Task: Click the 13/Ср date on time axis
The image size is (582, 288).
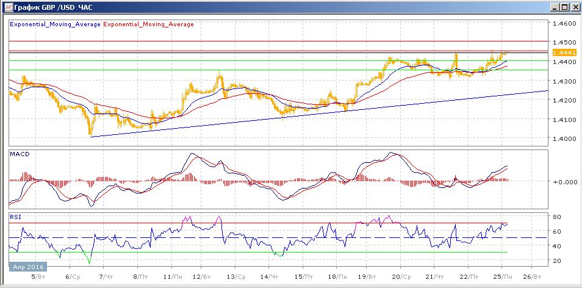Action: [236, 277]
